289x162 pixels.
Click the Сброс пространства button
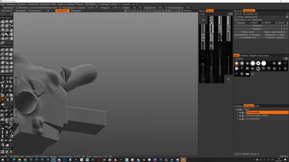275,32
